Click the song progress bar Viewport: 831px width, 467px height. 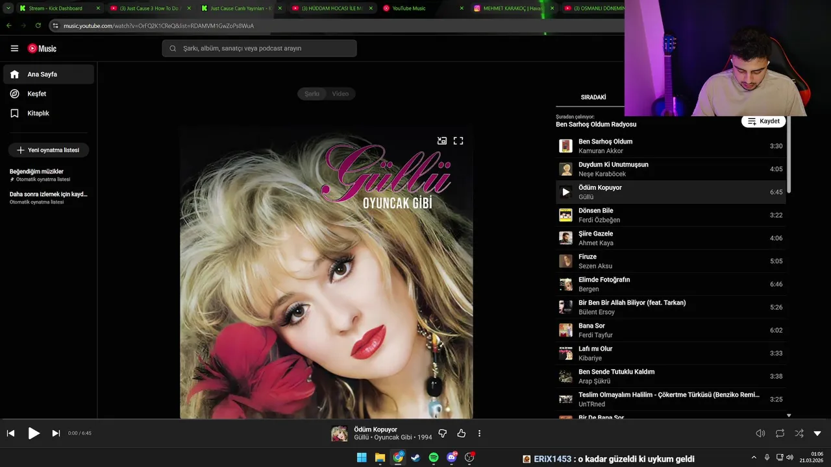(415, 420)
